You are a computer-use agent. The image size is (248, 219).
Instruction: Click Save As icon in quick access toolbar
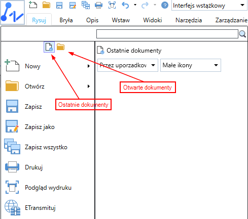[73, 5]
